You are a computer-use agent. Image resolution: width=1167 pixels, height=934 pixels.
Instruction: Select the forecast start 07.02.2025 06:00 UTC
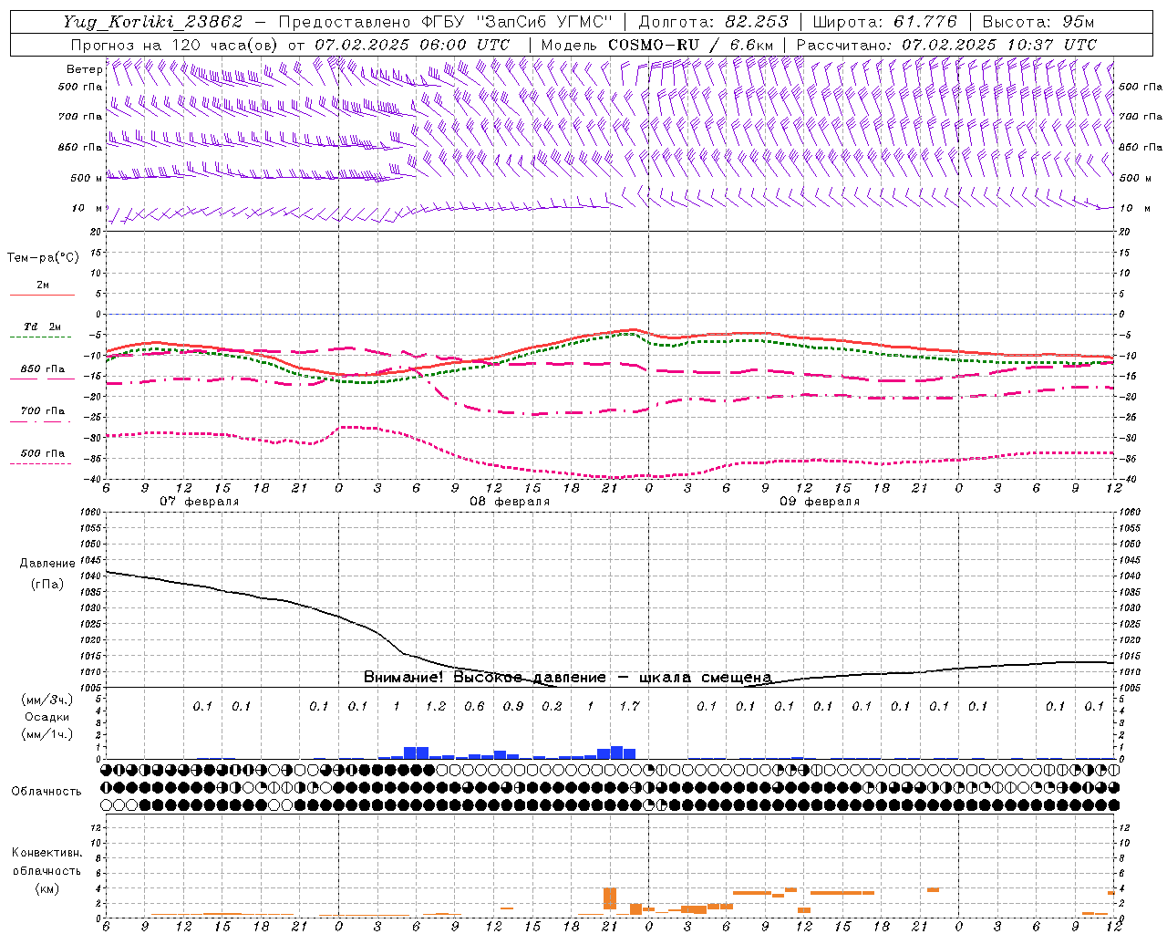412,45
